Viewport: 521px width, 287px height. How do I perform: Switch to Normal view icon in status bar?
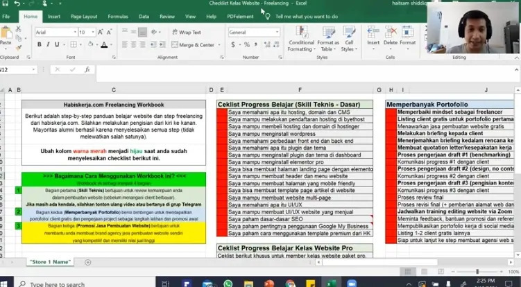(408, 272)
